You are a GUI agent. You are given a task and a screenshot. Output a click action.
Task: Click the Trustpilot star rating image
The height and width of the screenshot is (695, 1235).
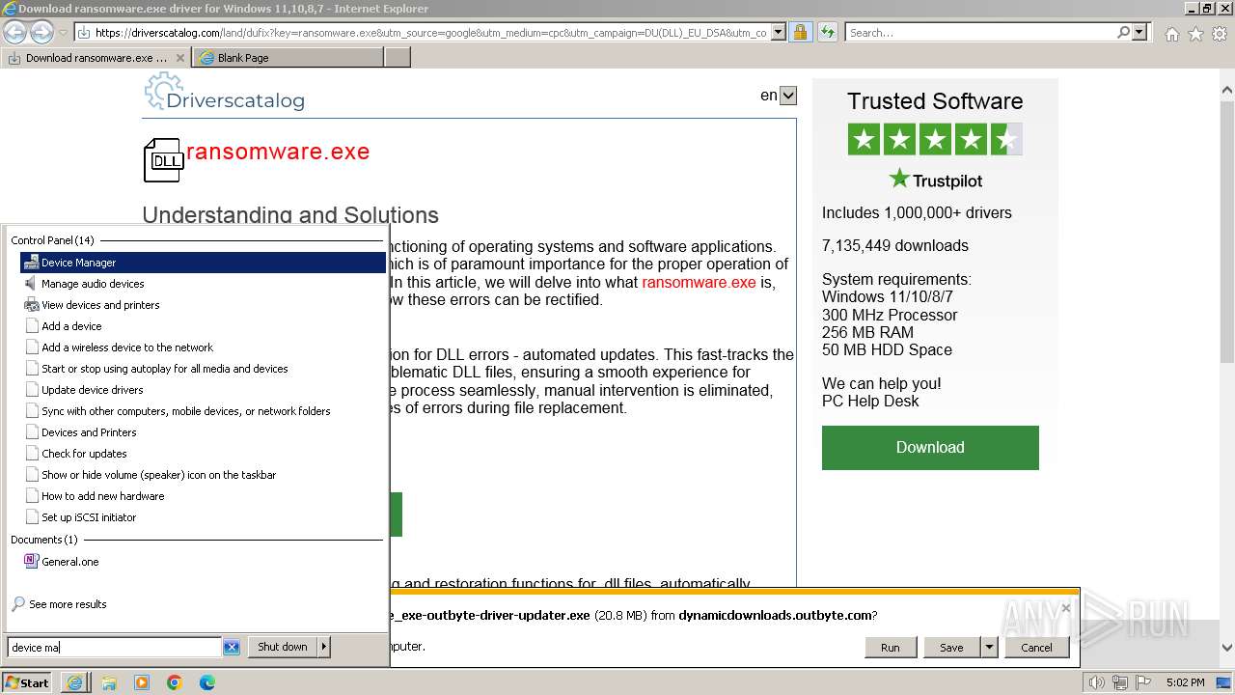coord(935,140)
